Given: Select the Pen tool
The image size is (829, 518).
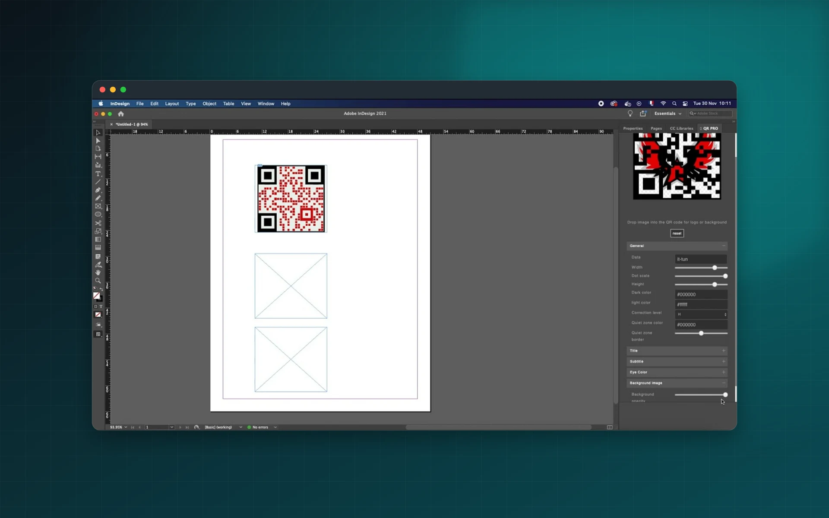Looking at the screenshot, I should (98, 190).
